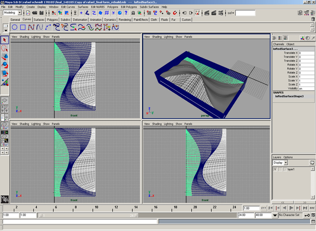The image size is (316, 231).
Task: Open the Panels menu in the persp viewport
Action: click(x=188, y=37)
